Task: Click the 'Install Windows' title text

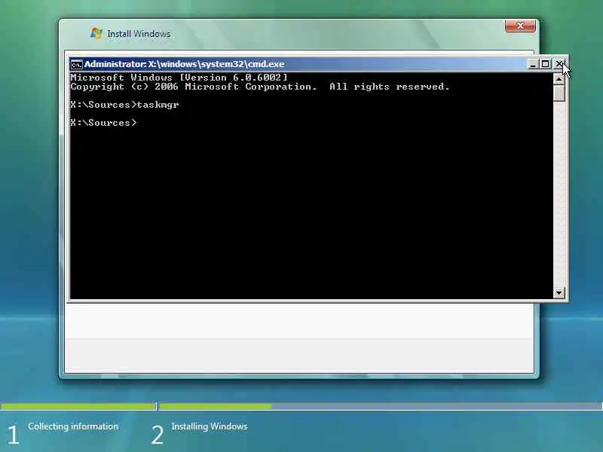Action: coord(139,34)
